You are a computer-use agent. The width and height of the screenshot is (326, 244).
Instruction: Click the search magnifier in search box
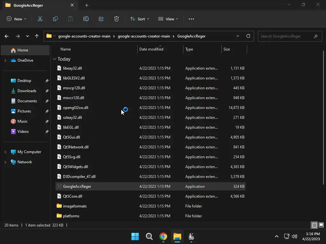pyautogui.click(x=315, y=36)
